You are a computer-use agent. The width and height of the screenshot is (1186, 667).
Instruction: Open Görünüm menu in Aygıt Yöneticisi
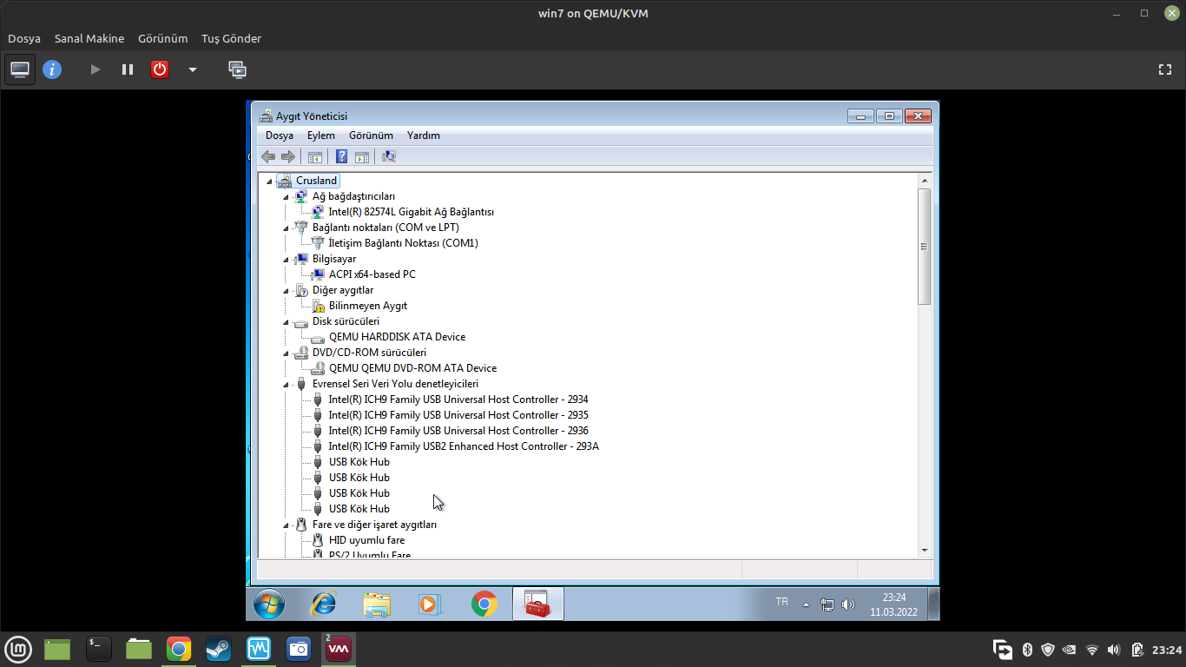pyautogui.click(x=371, y=135)
